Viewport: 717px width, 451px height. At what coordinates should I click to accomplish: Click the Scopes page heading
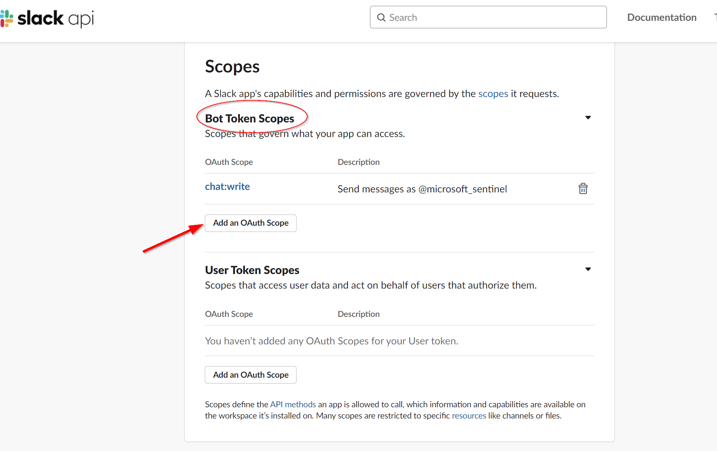[232, 67]
